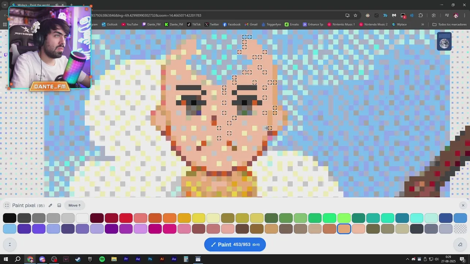Viewport: 470px width, 264px height.
Task: Select the transparent checkerboard swatch
Action: pyautogui.click(x=460, y=229)
